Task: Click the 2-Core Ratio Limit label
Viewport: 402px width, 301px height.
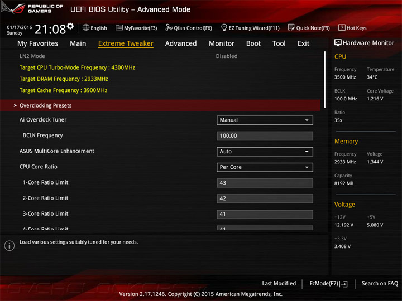Action: tap(45, 198)
